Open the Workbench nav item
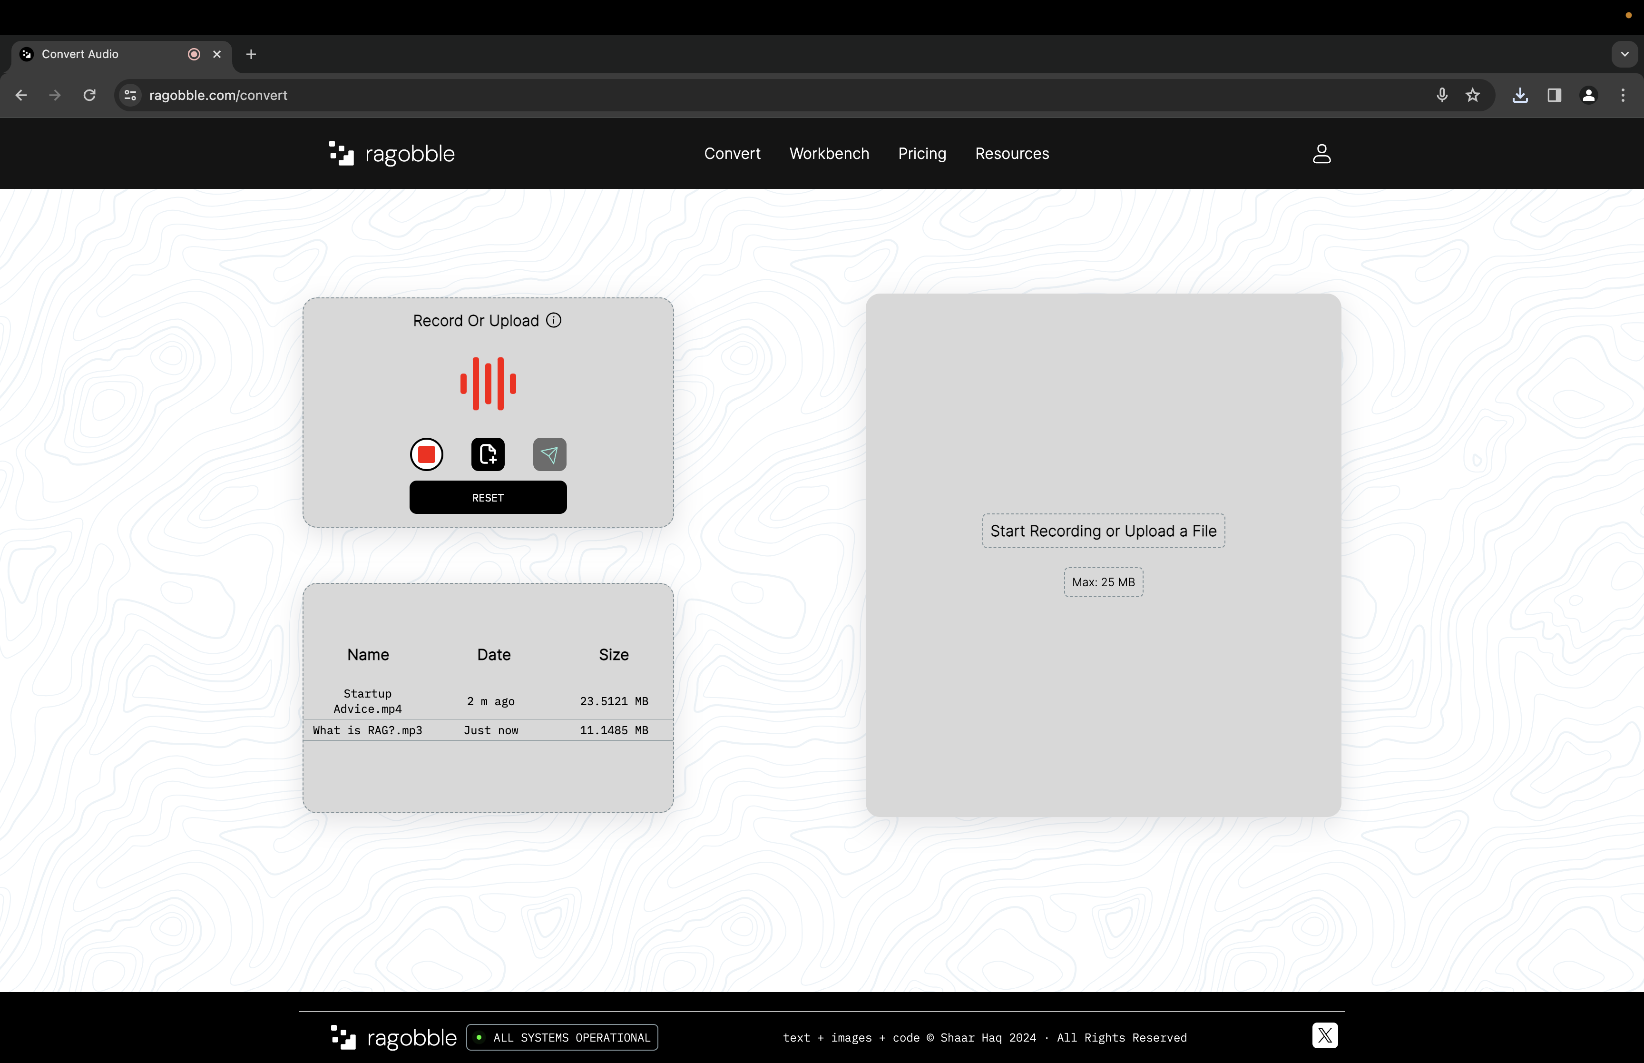Image resolution: width=1644 pixels, height=1063 pixels. click(829, 153)
